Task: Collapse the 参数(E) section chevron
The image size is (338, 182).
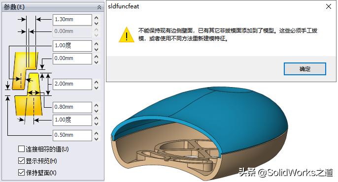Action: (99, 7)
